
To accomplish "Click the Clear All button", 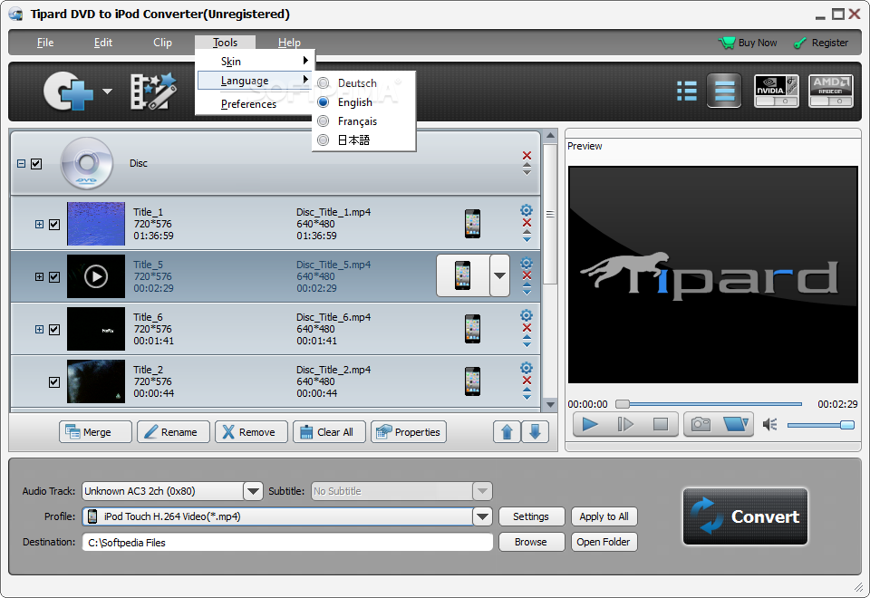I will (x=329, y=431).
